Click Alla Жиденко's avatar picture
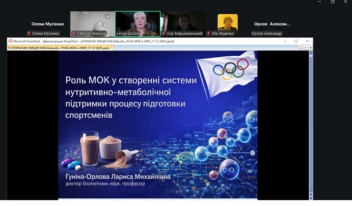This screenshot has width=352, height=206. pyautogui.click(x=227, y=22)
